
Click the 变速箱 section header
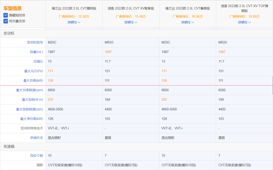(x=9, y=147)
